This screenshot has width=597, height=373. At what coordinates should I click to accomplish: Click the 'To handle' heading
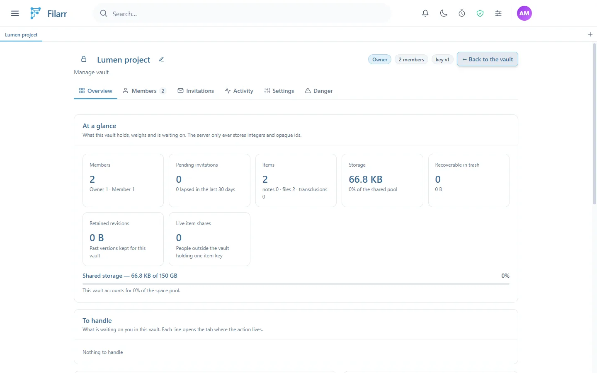pyautogui.click(x=97, y=321)
